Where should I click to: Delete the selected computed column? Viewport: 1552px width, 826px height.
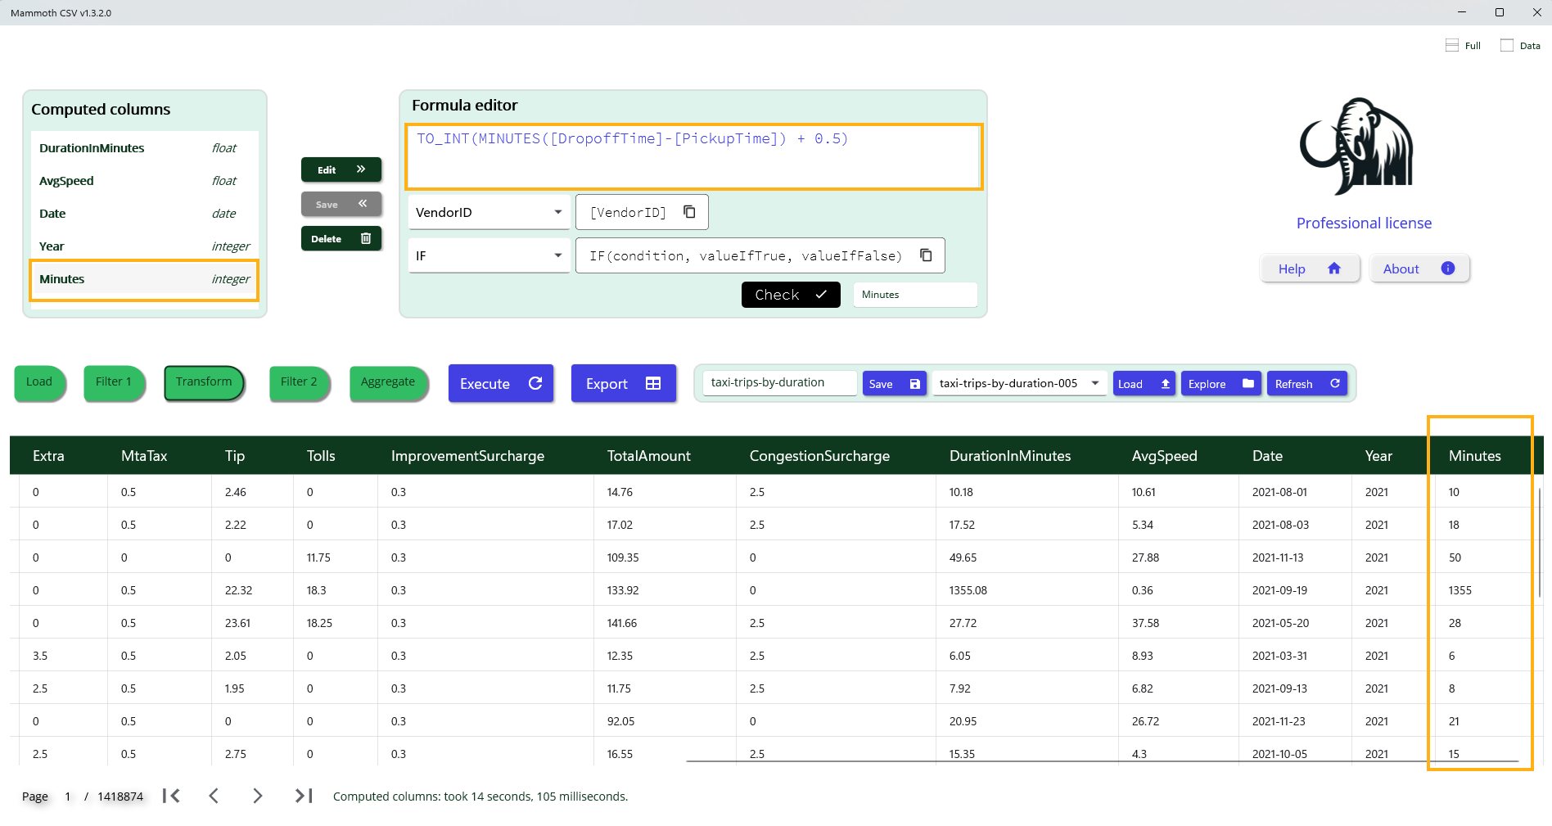341,239
